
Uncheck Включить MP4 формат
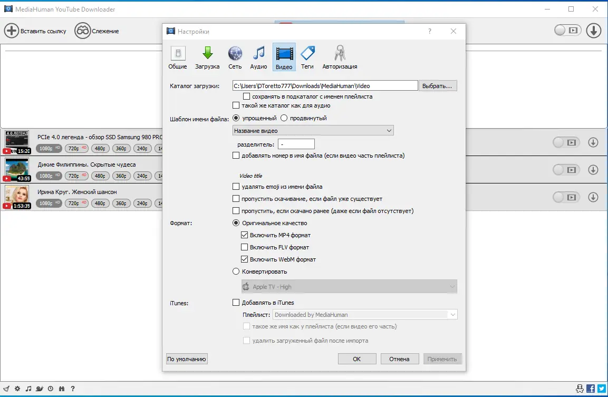pyautogui.click(x=244, y=235)
